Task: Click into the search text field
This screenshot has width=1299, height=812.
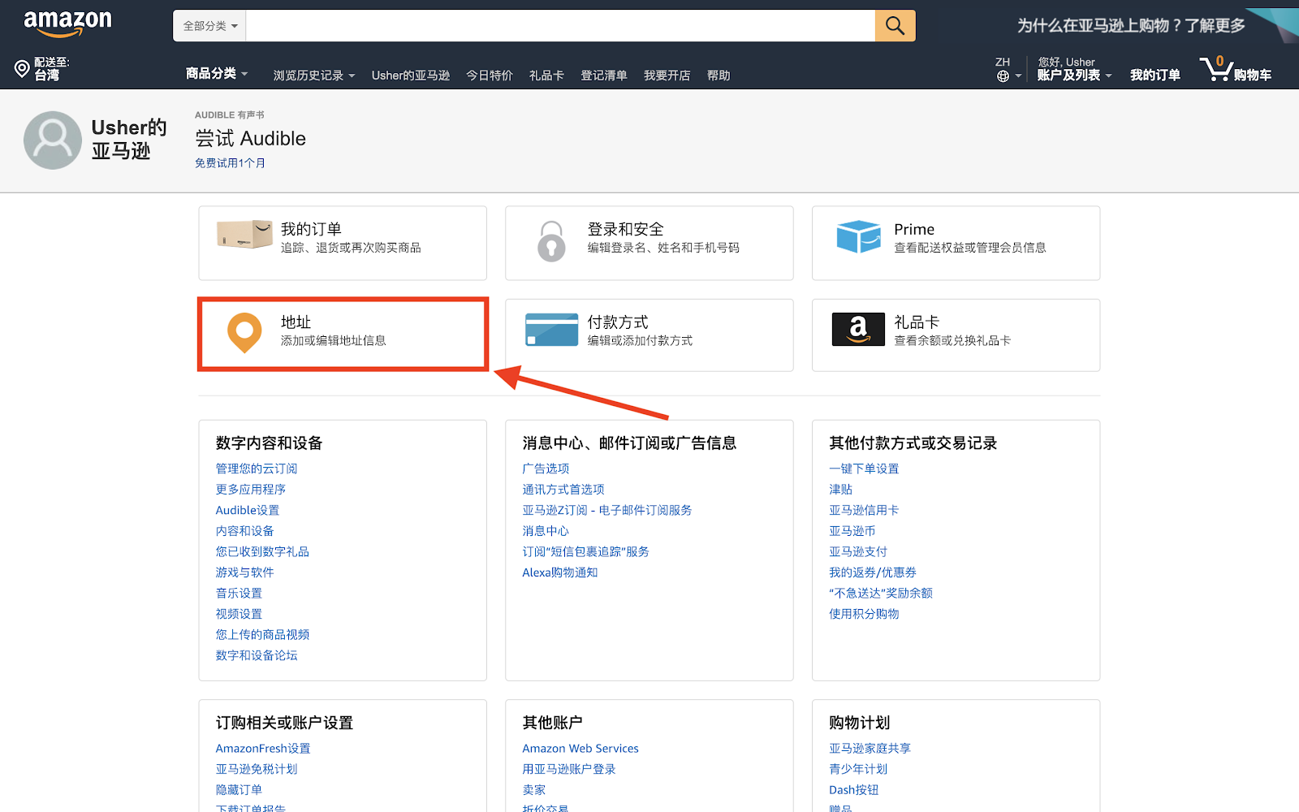Action: point(560,26)
